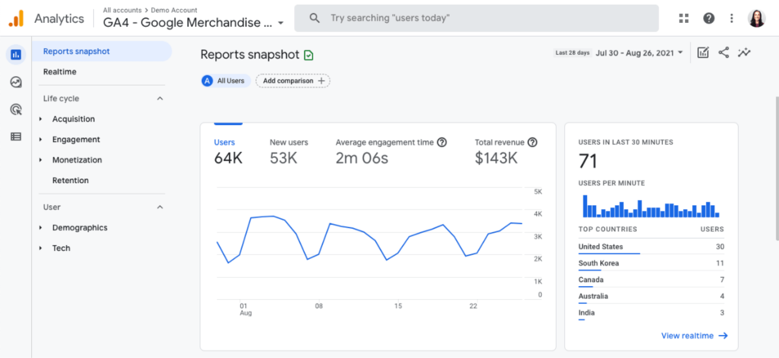Open the Configure table icon in left rail
The width and height of the screenshot is (779, 358).
click(16, 137)
